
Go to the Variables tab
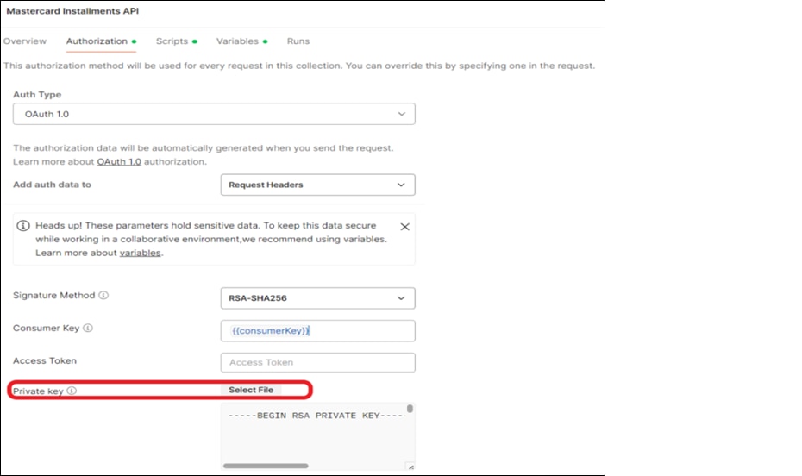tap(237, 41)
